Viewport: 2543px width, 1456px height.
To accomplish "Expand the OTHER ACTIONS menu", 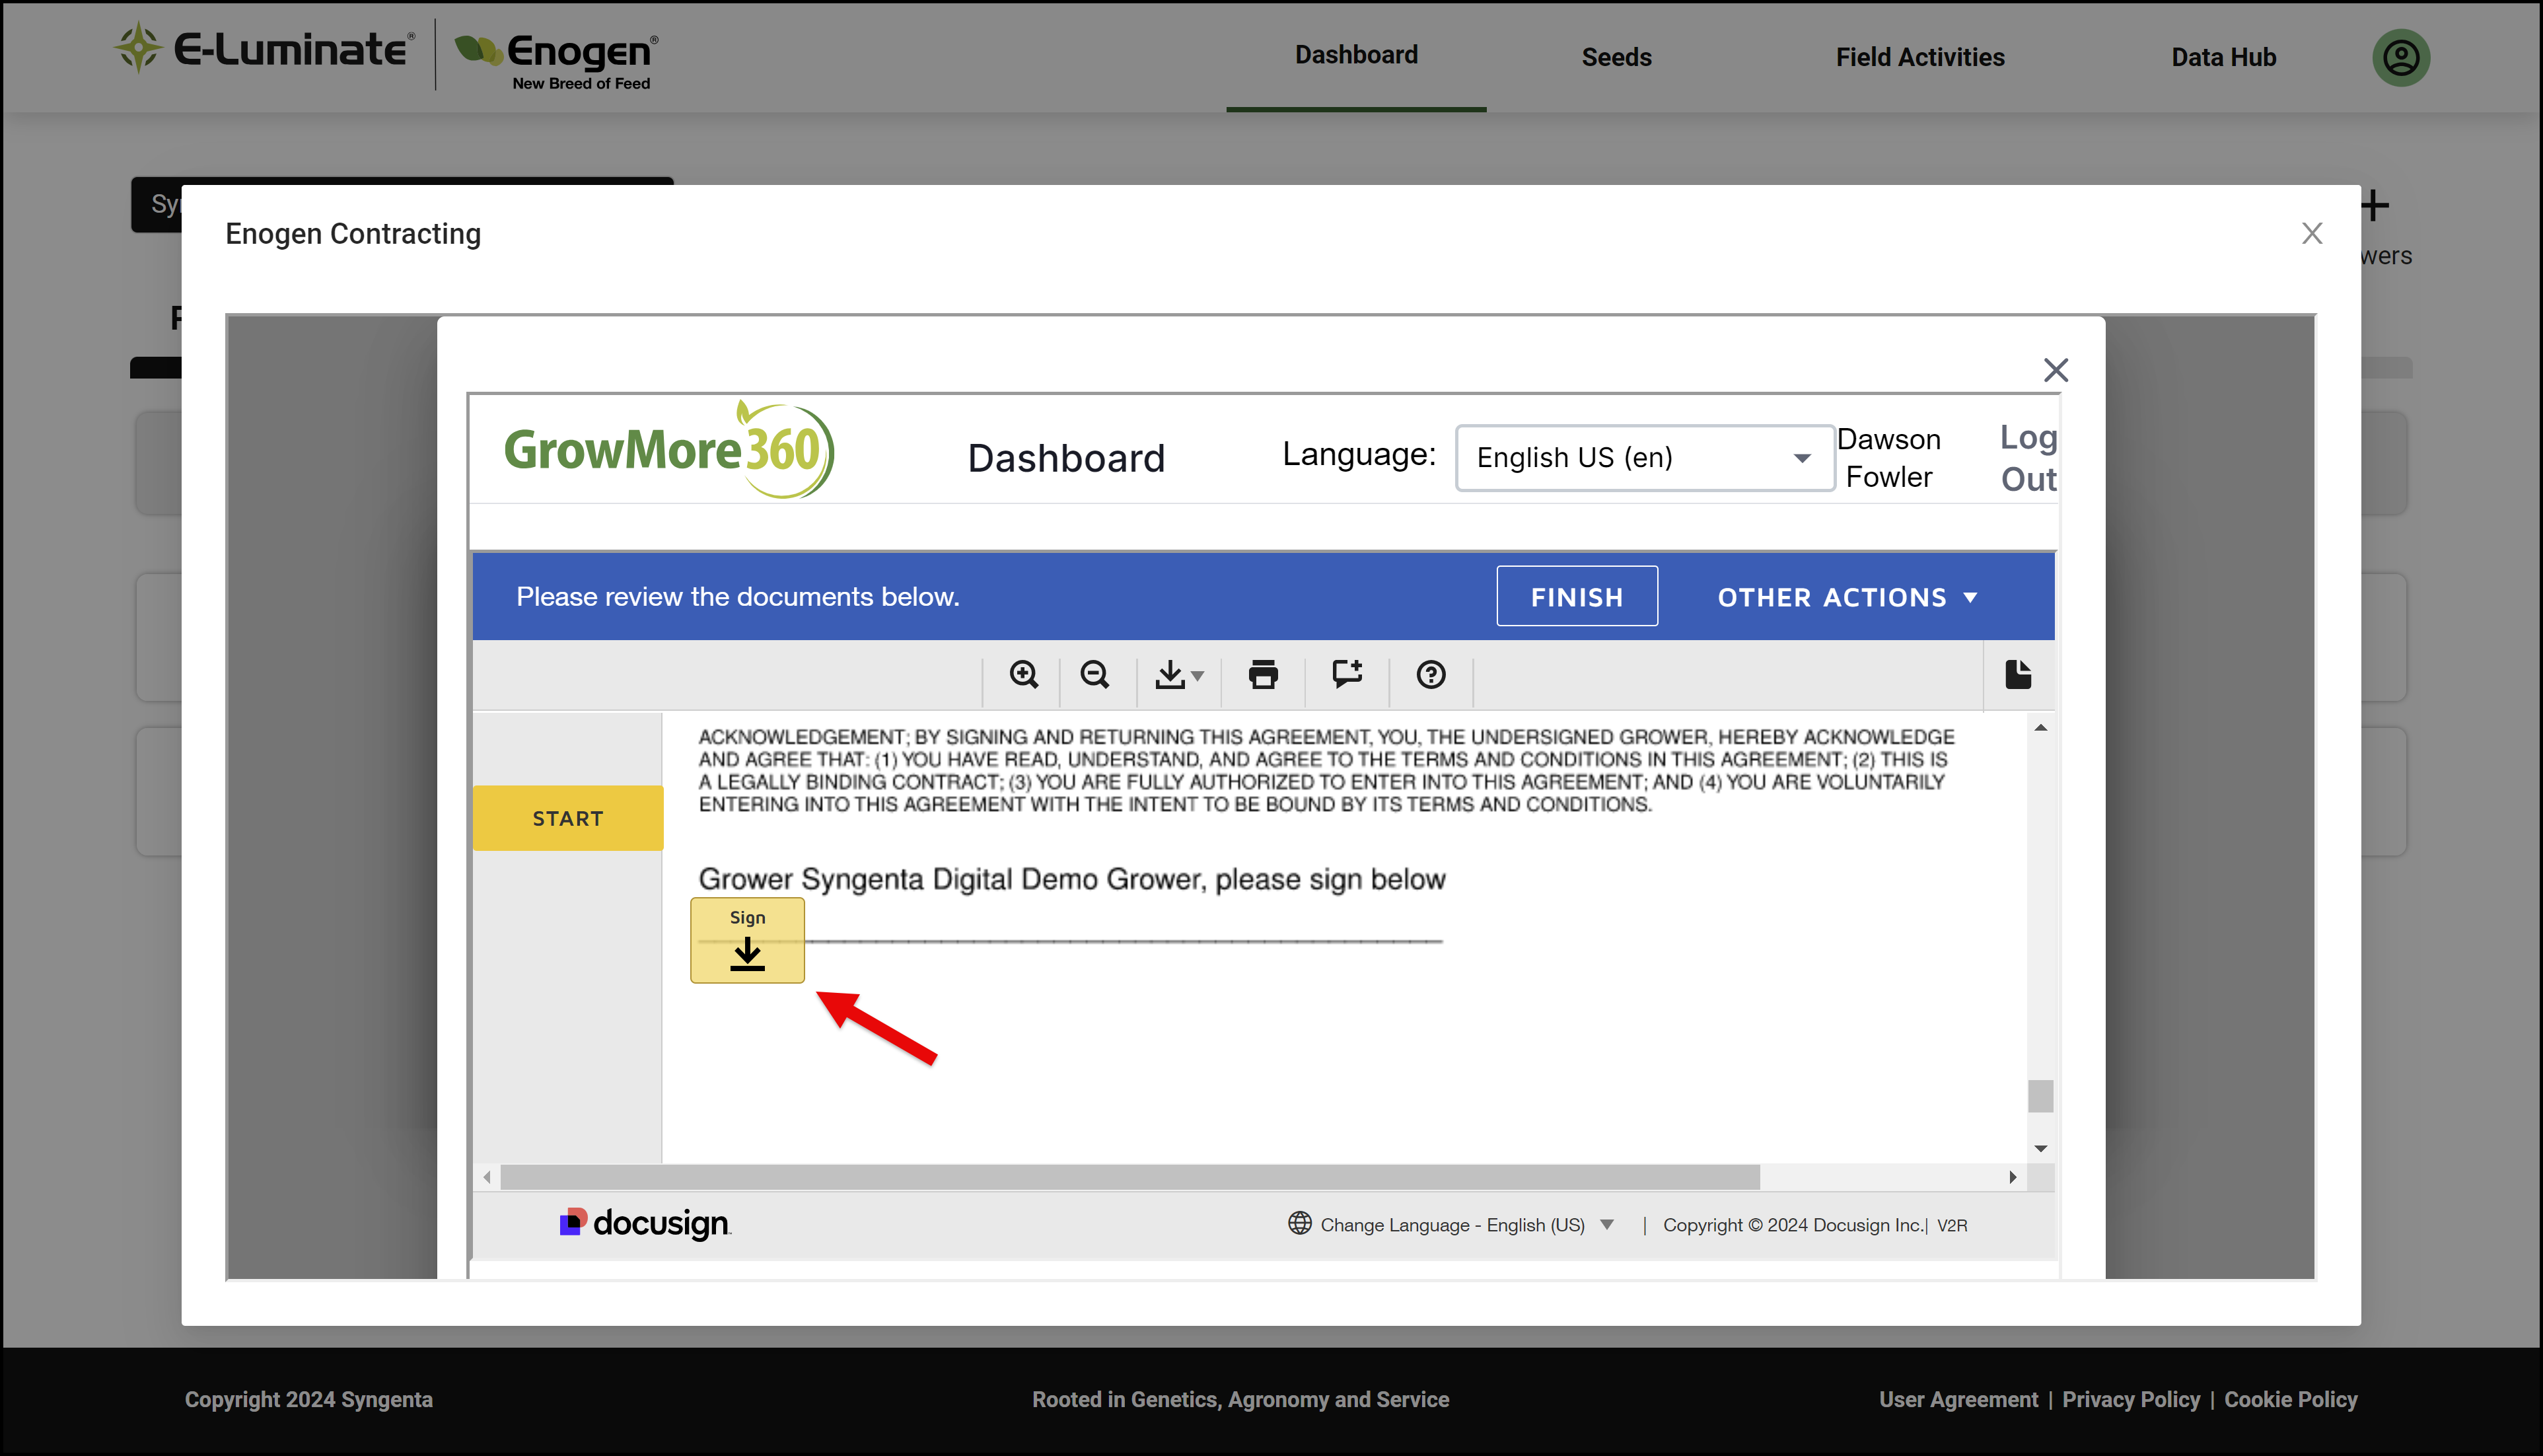I will pos(1847,597).
